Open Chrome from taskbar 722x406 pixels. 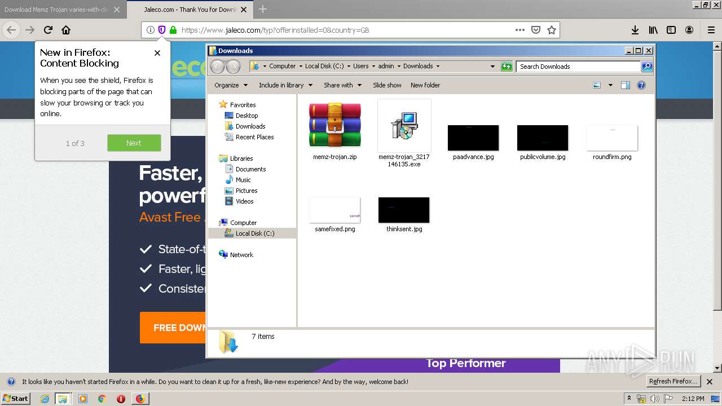(102, 399)
